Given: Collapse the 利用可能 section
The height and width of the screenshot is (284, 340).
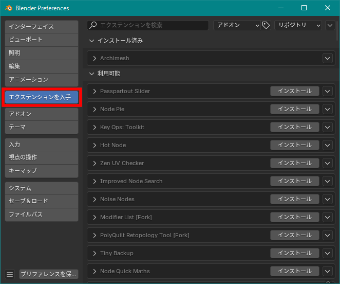Looking at the screenshot, I should (x=92, y=74).
